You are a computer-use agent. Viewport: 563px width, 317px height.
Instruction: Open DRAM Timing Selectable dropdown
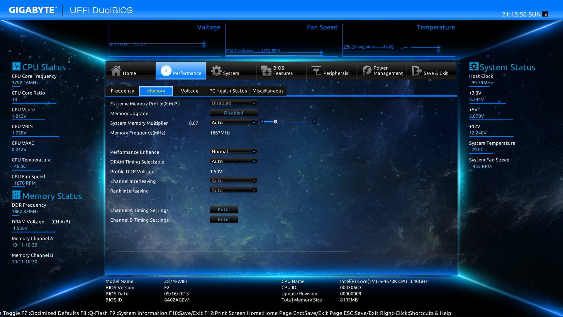(233, 161)
